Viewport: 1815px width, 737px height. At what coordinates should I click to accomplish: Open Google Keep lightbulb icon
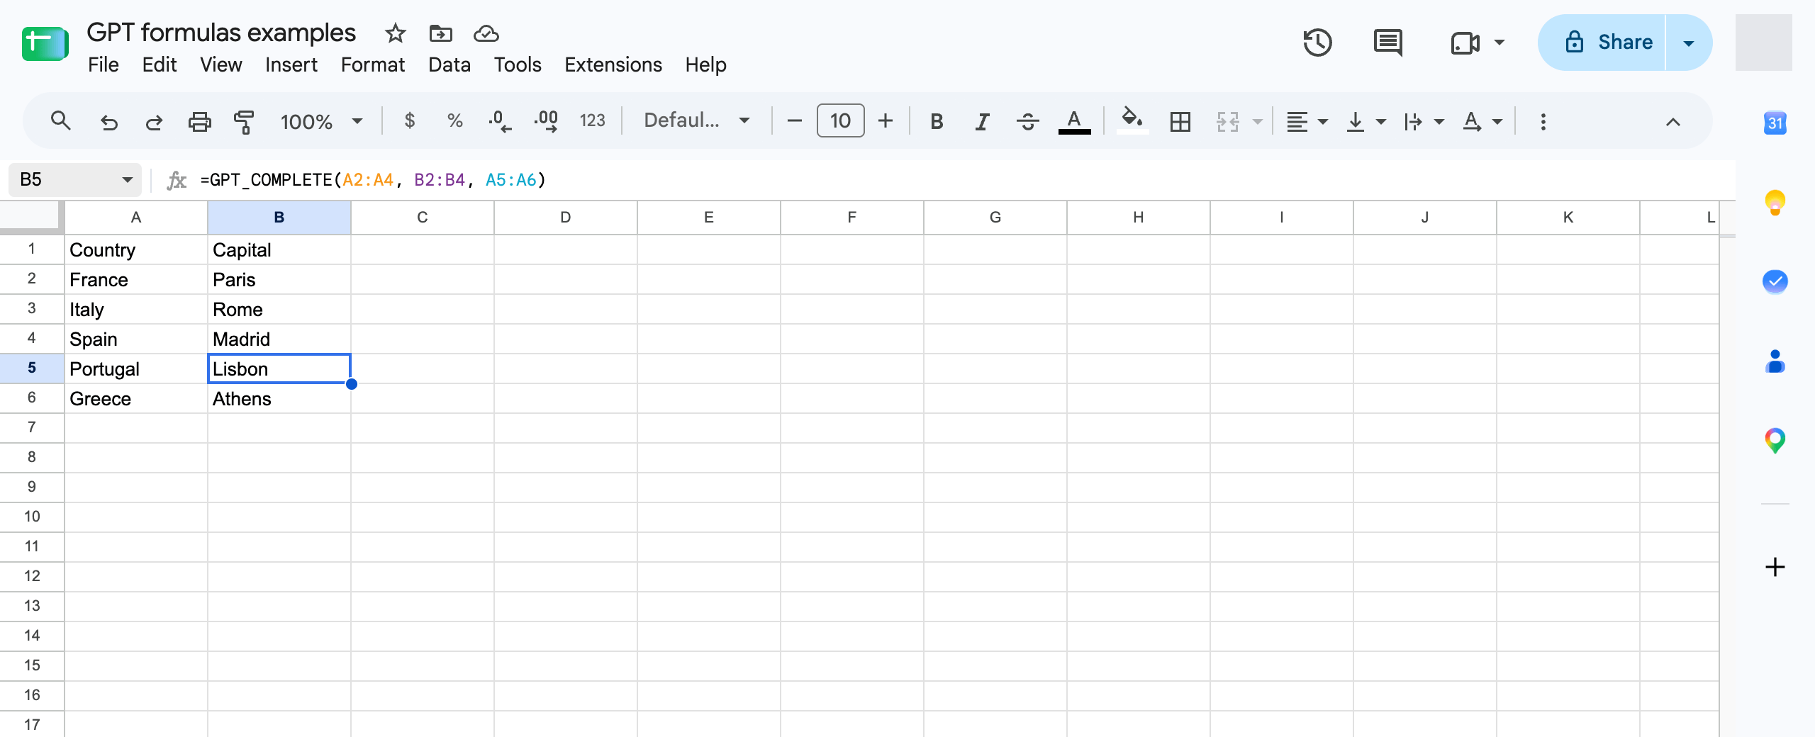coord(1775,203)
